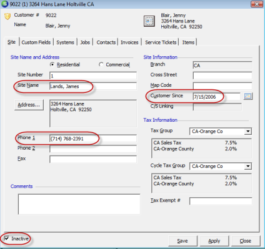Click the Site Name field with Lands, James
The height and width of the screenshot is (249, 265).
pos(93,86)
